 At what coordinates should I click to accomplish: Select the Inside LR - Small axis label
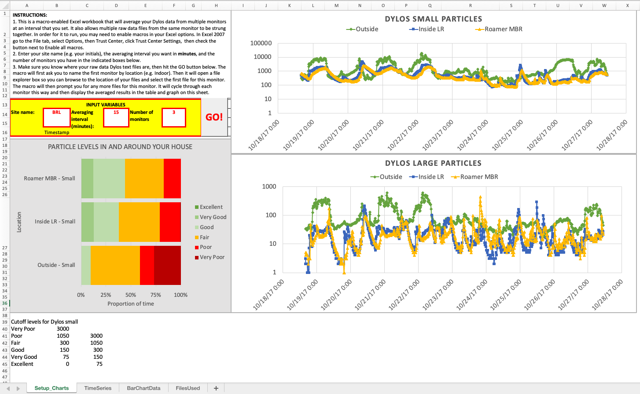coord(55,222)
